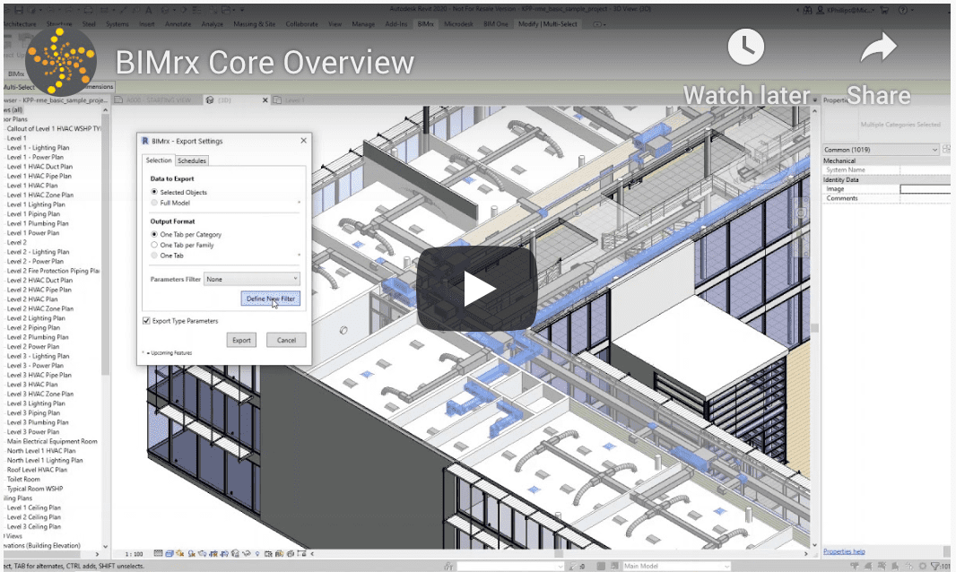The width and height of the screenshot is (956, 572).
Task: Toggle the Export Type Parameters checkbox
Action: pyautogui.click(x=146, y=321)
